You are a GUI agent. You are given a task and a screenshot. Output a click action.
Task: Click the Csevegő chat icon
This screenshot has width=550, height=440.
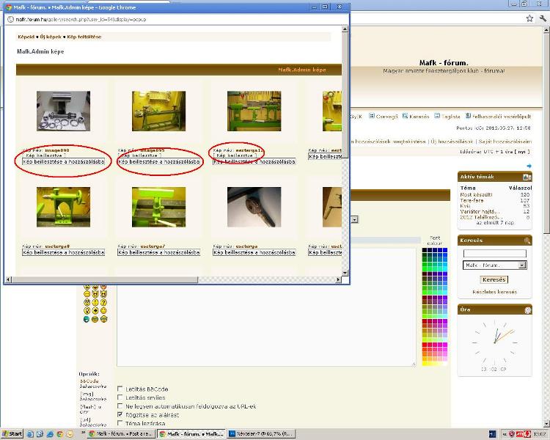tap(372, 116)
